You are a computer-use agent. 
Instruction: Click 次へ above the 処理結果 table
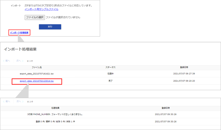click(20, 101)
